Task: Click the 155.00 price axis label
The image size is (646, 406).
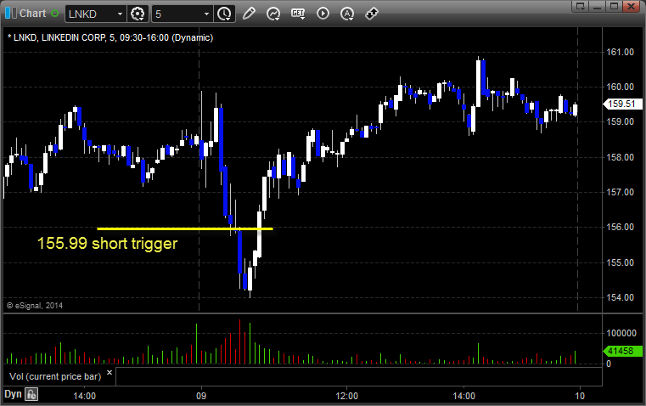Action: click(620, 262)
